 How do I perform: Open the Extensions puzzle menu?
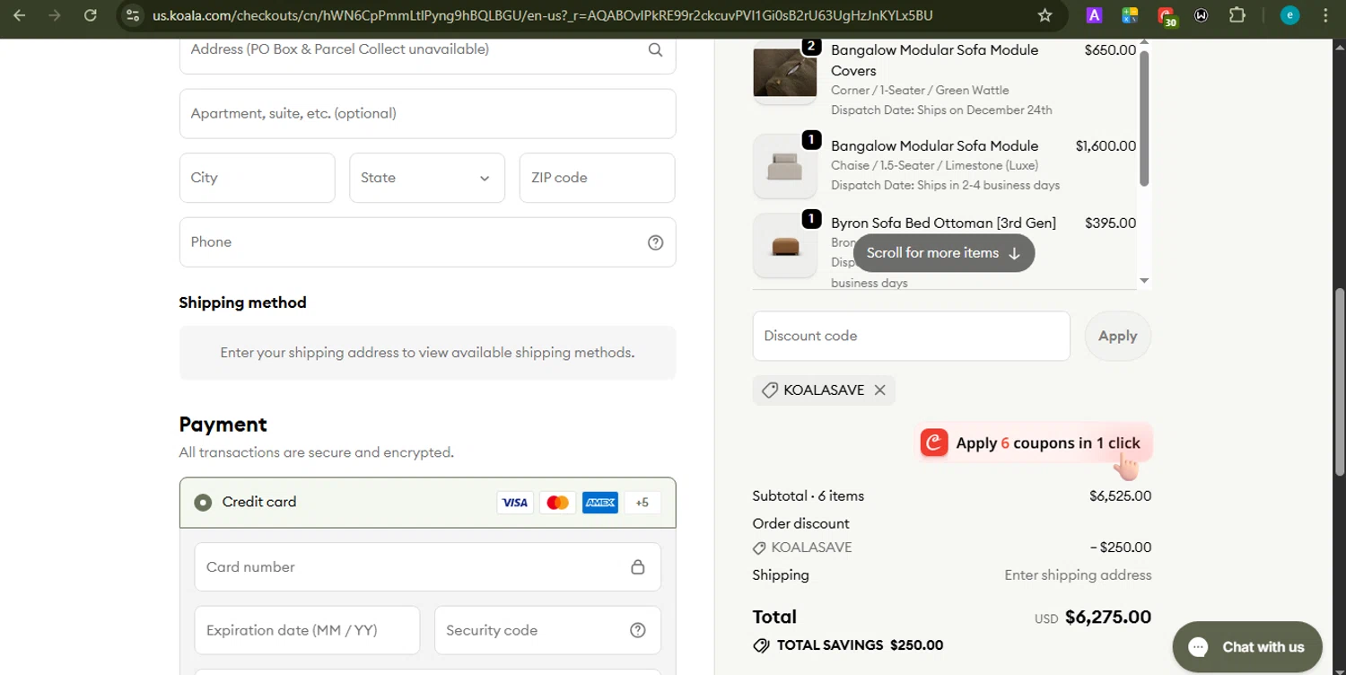[x=1237, y=15]
